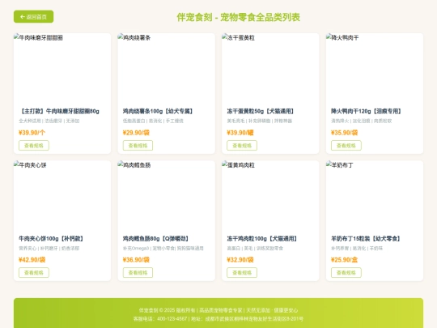
Task: Click the broken image icon for 冻干蛋黄粒
Action: pyautogui.click(x=225, y=37)
